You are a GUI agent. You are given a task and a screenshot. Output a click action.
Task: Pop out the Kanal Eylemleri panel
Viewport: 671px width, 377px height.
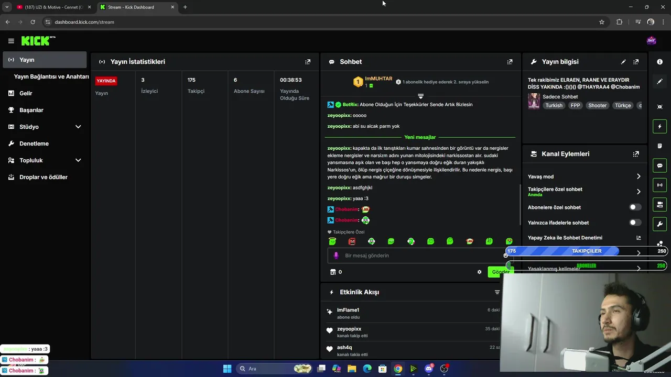coord(636,154)
